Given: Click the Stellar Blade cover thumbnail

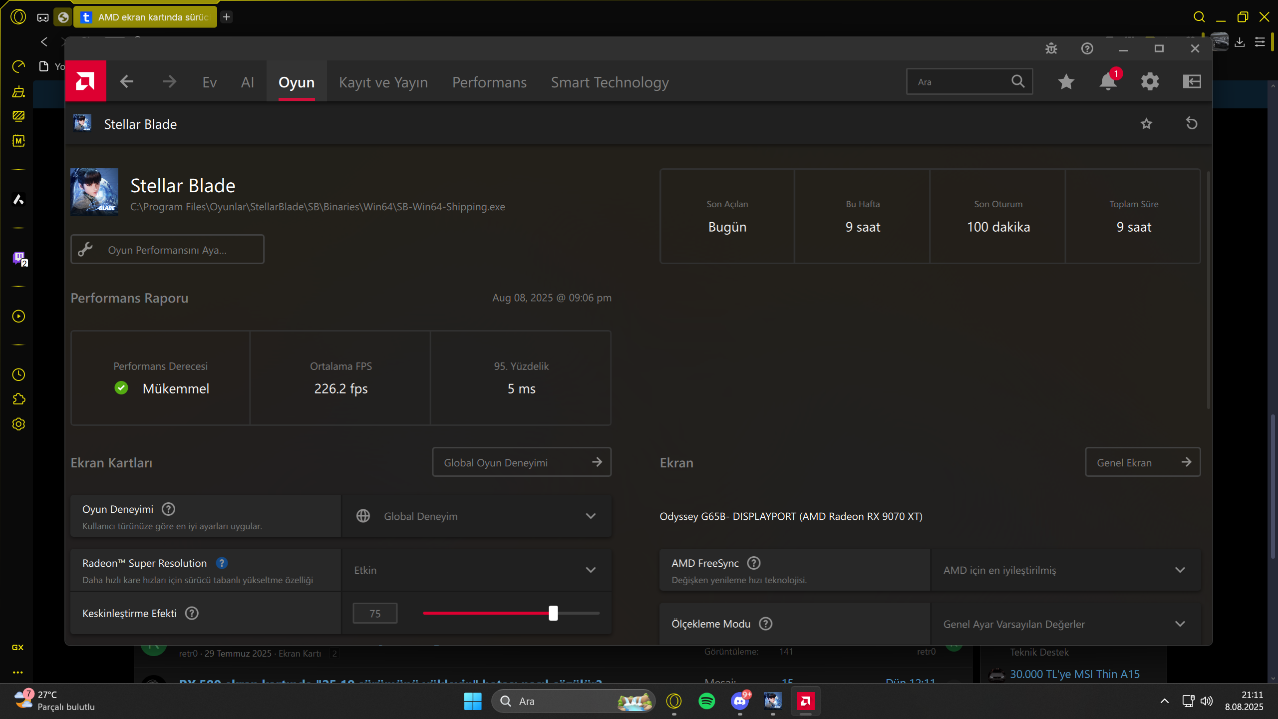Looking at the screenshot, I should 94,192.
